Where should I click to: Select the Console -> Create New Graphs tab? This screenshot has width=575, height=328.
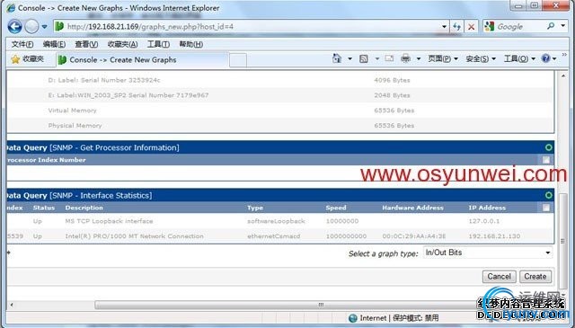[142, 60]
